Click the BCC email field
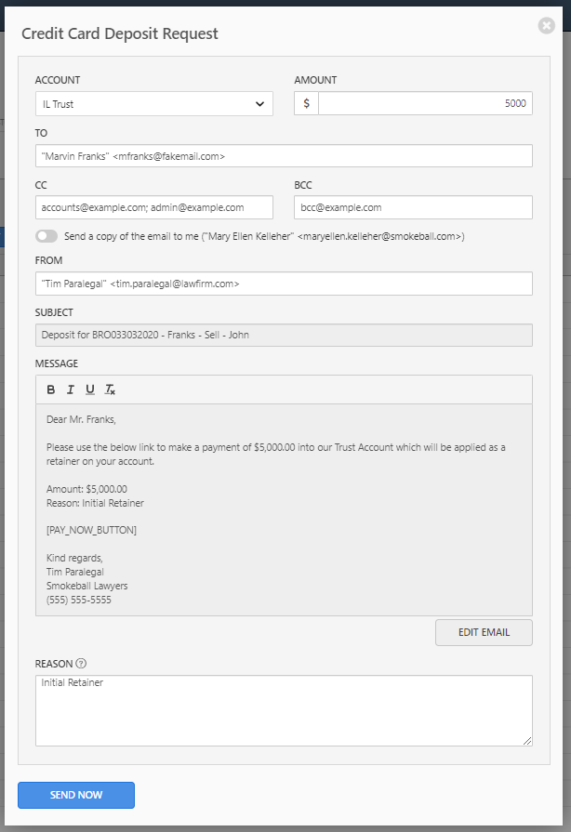This screenshot has width=571, height=832. click(413, 207)
